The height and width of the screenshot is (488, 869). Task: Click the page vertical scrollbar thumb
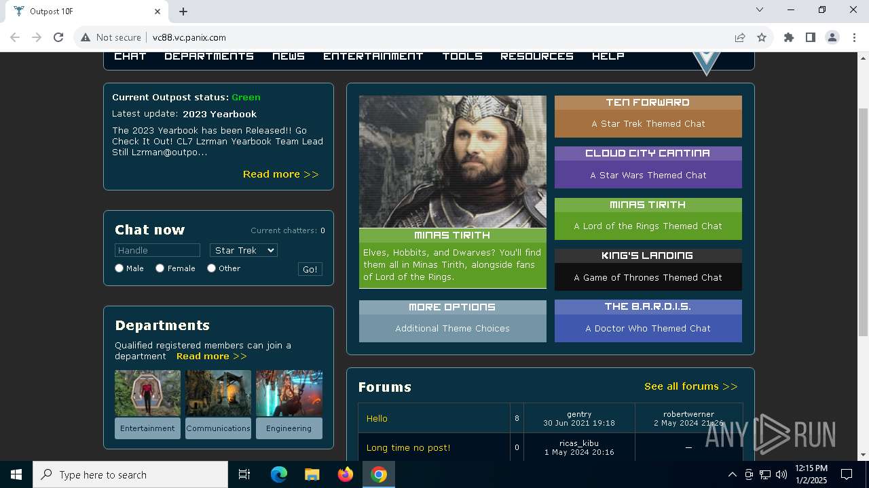(863, 222)
